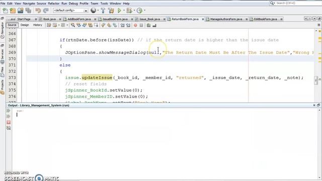Show opened documents list dropdown
Viewport: 322px width, 181px height.
click(x=314, y=19)
